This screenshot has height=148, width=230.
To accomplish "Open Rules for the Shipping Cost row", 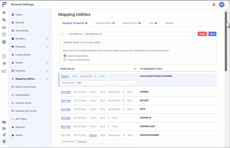I will point(115,126).
